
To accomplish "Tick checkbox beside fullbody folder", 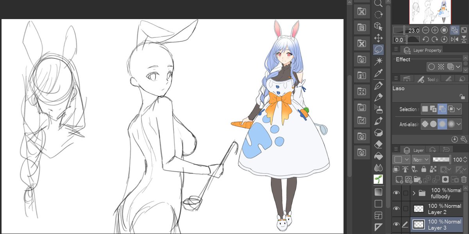I will (406, 193).
